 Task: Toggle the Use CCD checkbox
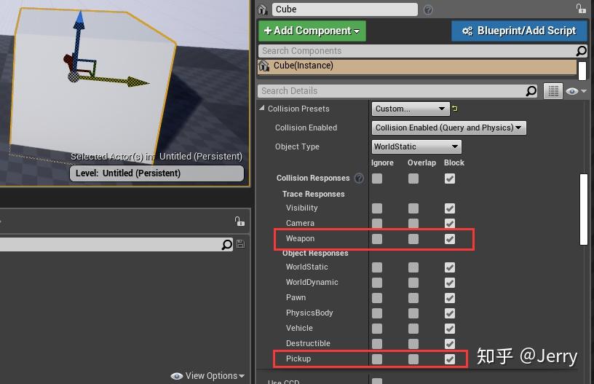[377, 381]
